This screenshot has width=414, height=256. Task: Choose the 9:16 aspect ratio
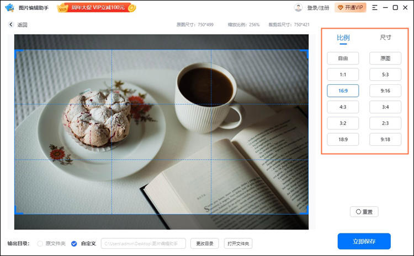click(385, 91)
